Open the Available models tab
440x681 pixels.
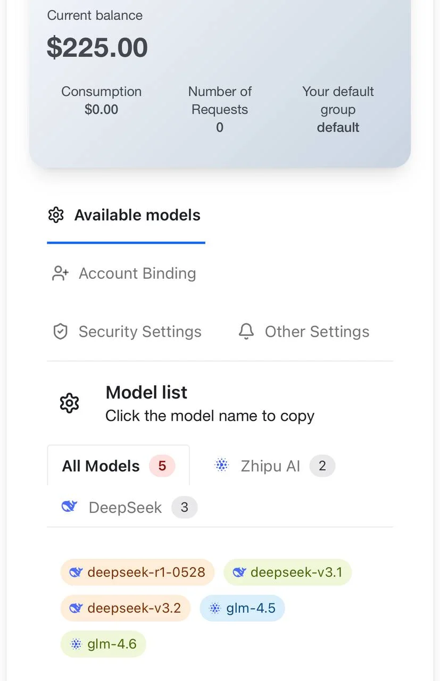click(137, 215)
